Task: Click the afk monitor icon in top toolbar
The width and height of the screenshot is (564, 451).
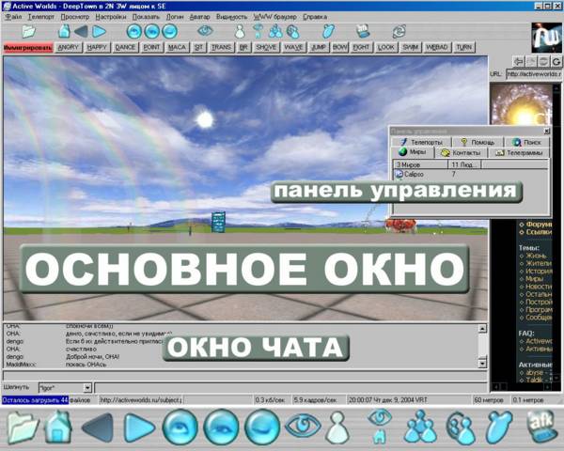Action: coord(363,31)
